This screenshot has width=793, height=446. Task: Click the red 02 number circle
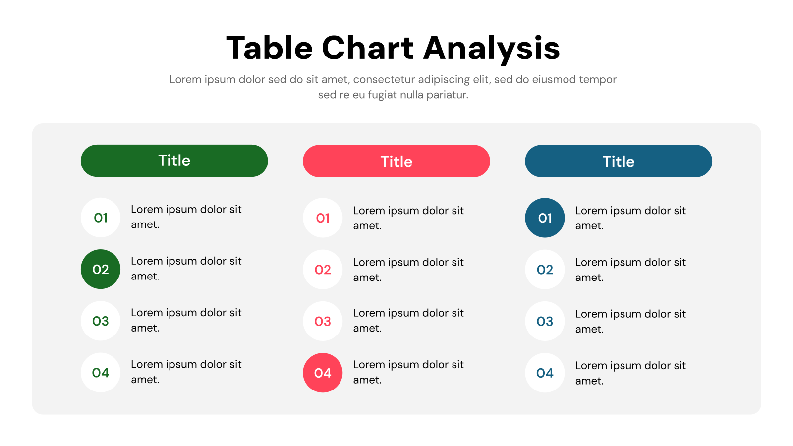coord(323,270)
